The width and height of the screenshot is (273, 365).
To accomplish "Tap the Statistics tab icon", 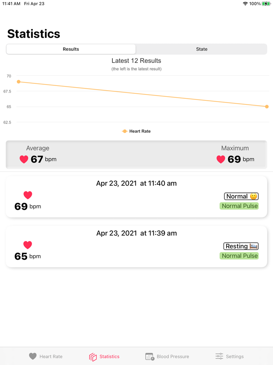I will pos(93,357).
